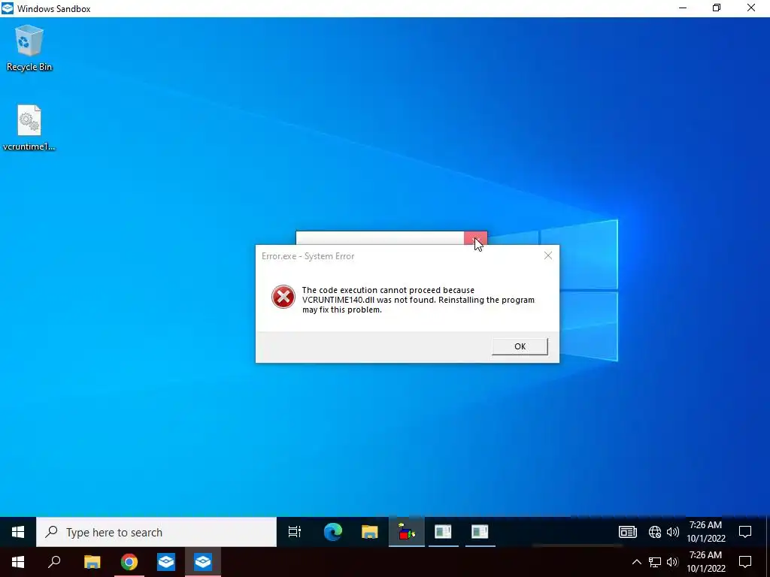
Task: Open host taskbar search magnifier
Action: pyautogui.click(x=54, y=562)
